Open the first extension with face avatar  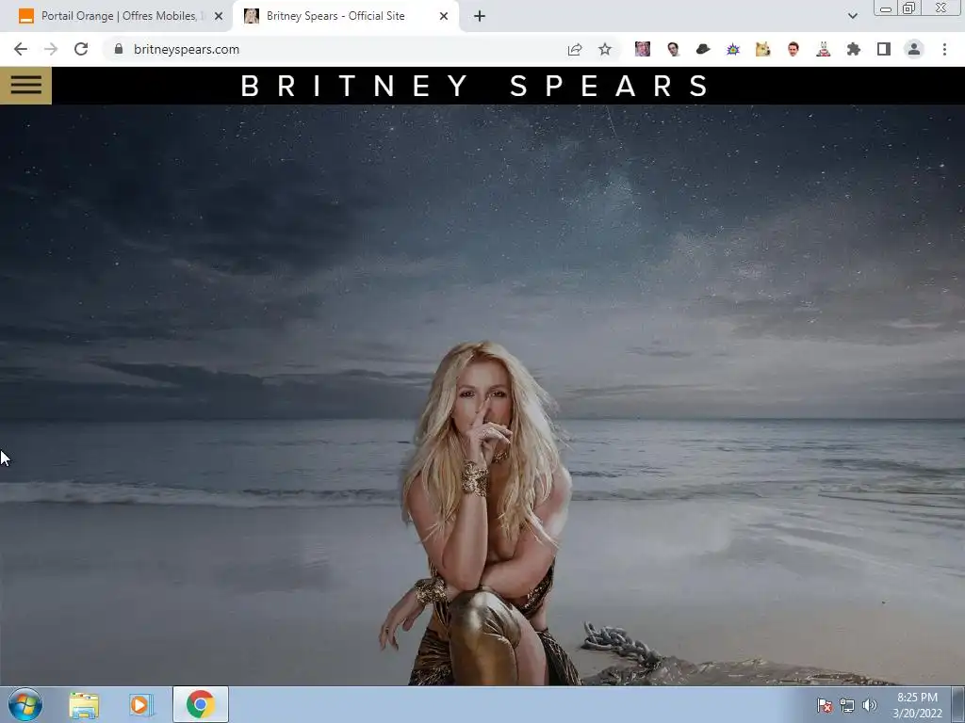tap(643, 49)
